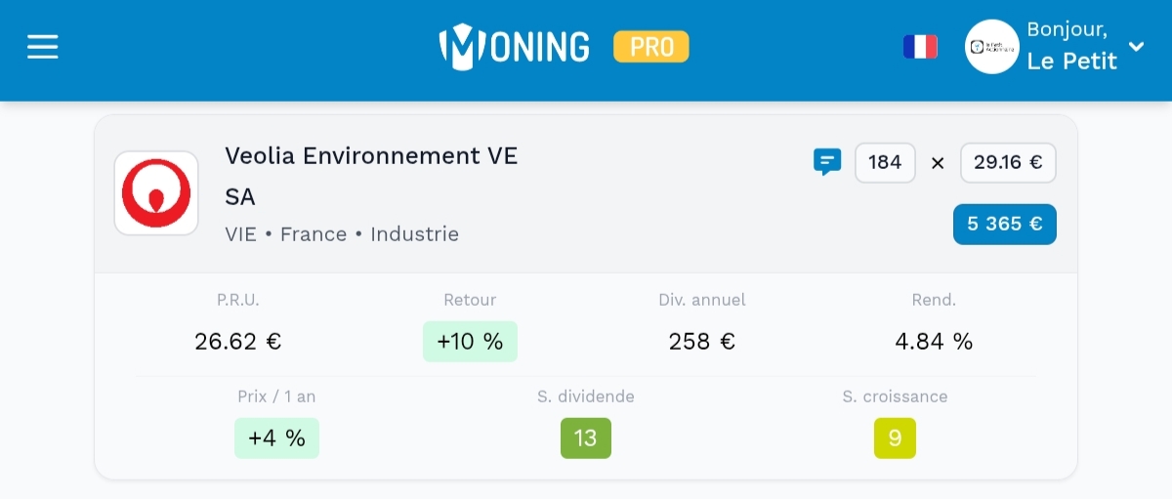Edit the share quantity field 184

point(885,163)
